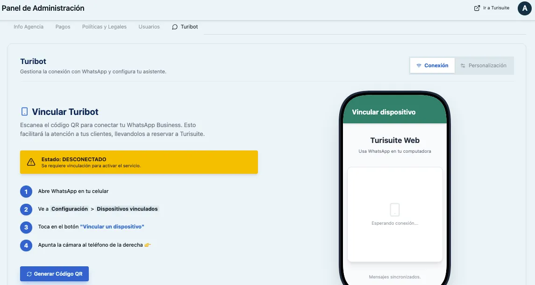Image resolution: width=535 pixels, height=285 pixels.
Task: Select the Turibot tab
Action: 185,27
